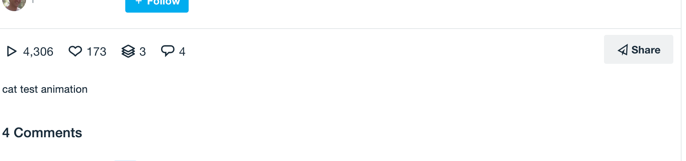Click the collections count 3
686x161 pixels.
tap(142, 52)
